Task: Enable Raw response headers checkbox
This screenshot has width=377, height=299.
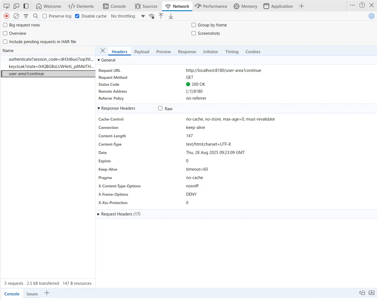Action: (160, 108)
